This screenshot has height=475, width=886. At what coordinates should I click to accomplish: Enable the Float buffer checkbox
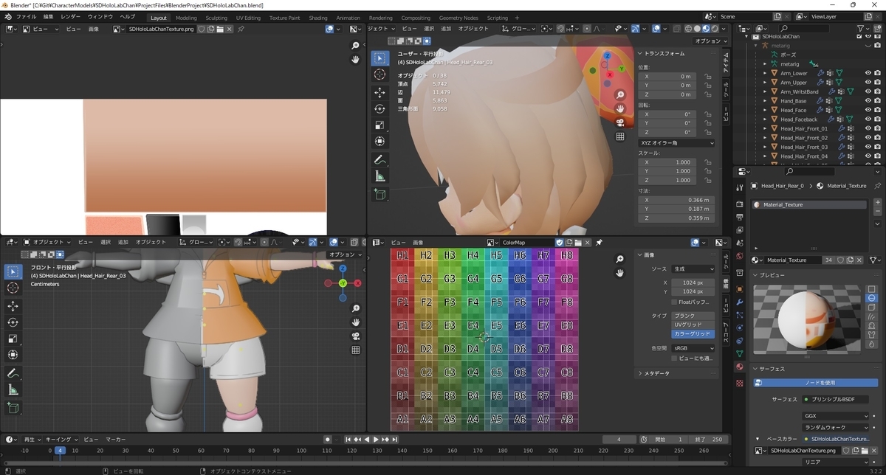(x=674, y=302)
